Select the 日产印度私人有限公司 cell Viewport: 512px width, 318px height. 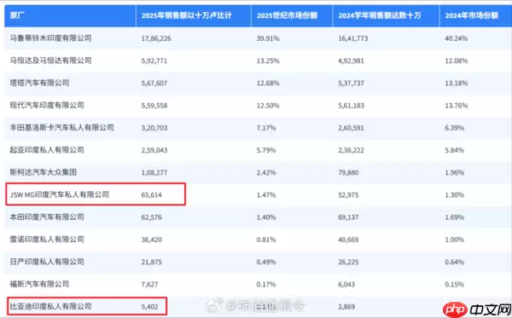coord(47,262)
